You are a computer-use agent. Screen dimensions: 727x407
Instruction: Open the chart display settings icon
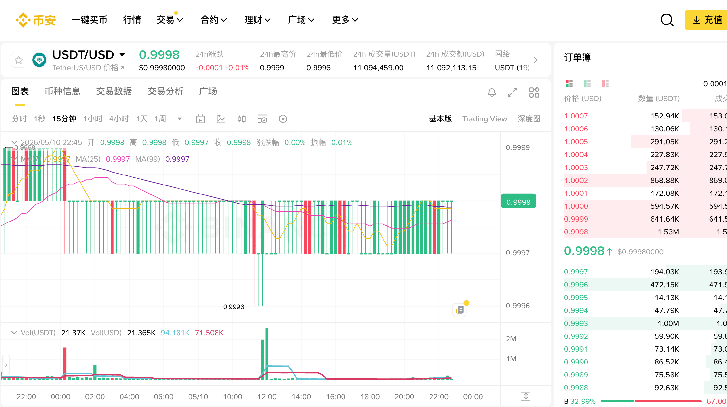262,119
